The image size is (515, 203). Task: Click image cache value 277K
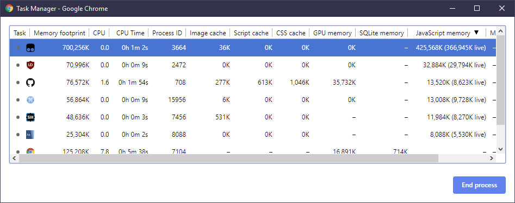[223, 83]
